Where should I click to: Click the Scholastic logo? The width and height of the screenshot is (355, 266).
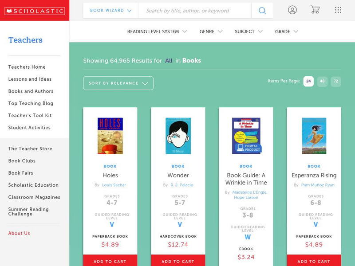point(35,11)
